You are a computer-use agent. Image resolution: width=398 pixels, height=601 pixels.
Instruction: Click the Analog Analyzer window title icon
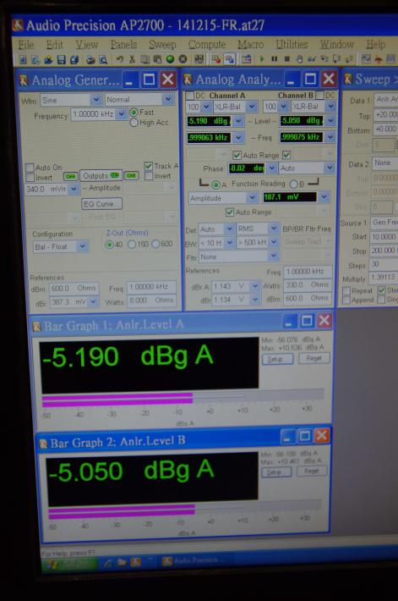(x=188, y=80)
